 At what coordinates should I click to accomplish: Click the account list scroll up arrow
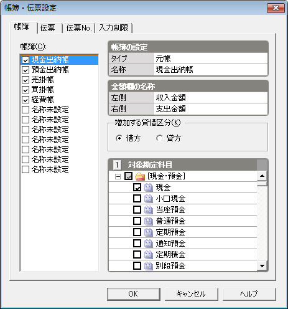pyautogui.click(x=262, y=176)
